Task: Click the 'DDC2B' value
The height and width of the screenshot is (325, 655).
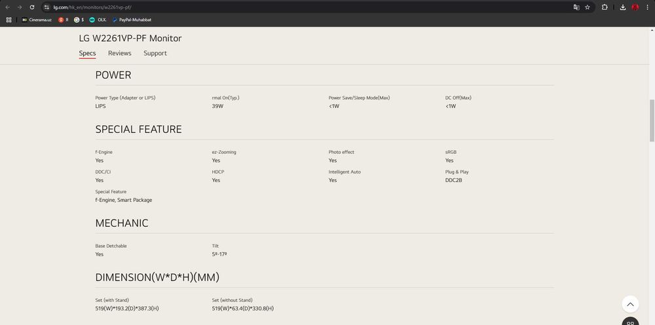Action: [454, 180]
